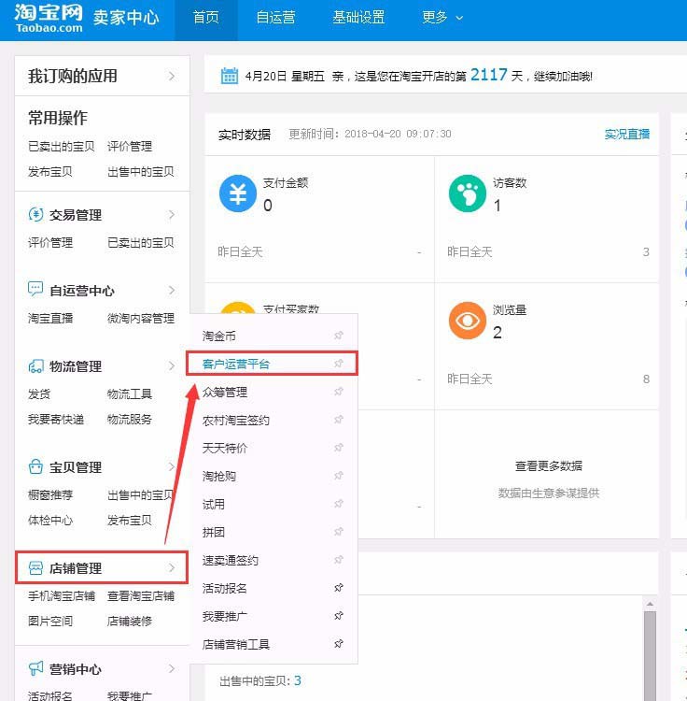Click the 营销中心 megaphone icon
This screenshot has width=687, height=701.
click(35, 668)
